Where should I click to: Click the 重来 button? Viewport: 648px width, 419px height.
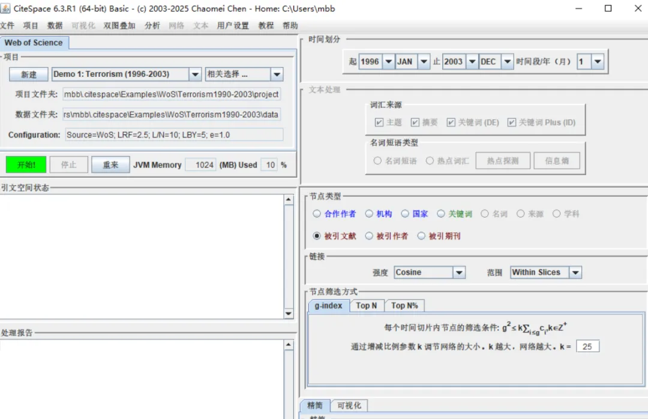pos(110,164)
